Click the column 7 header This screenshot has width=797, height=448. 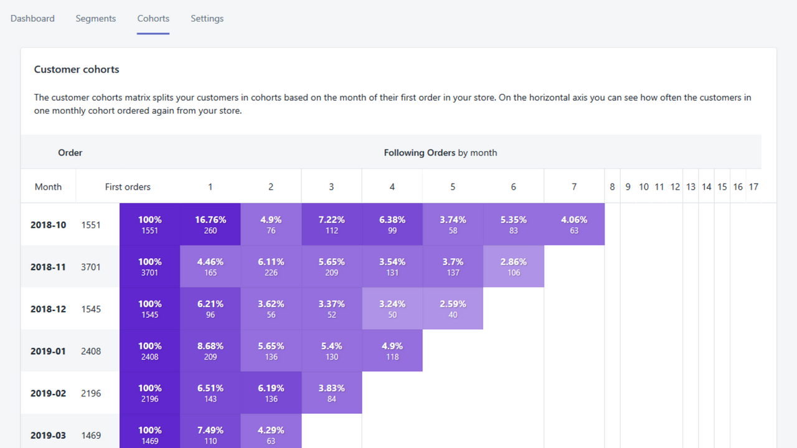pos(573,187)
